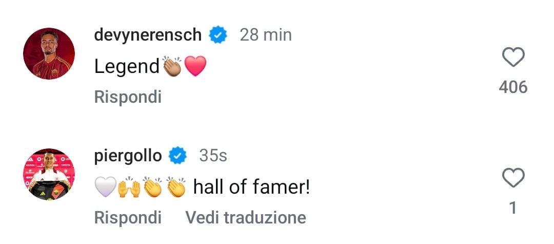
Task: Open devynerensch's profile picture
Action: point(49,54)
